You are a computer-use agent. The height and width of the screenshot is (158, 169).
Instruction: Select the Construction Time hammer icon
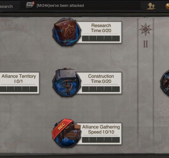click(66, 82)
